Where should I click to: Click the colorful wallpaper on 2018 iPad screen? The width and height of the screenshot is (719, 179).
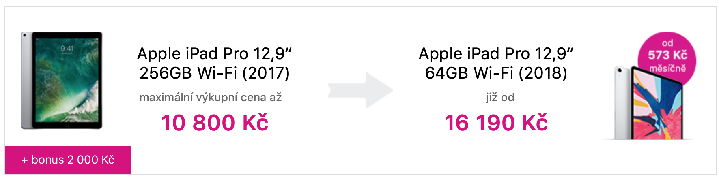(x=657, y=109)
